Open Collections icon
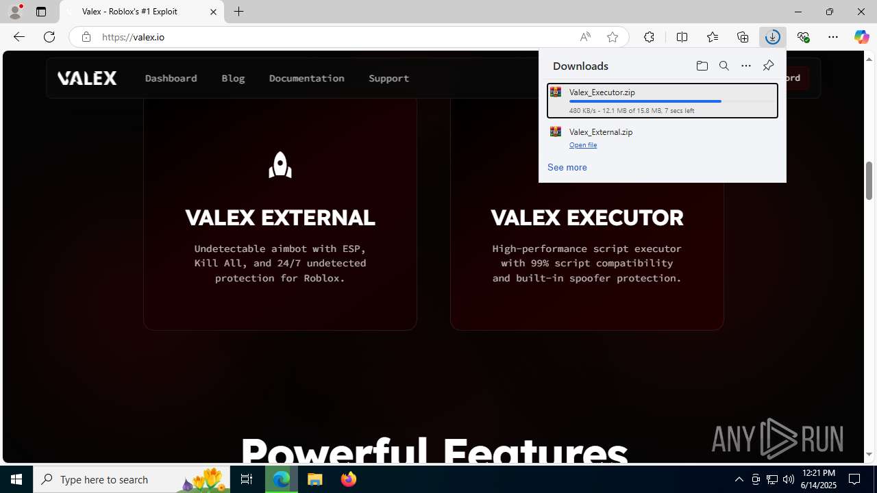This screenshot has width=877, height=493. click(743, 37)
